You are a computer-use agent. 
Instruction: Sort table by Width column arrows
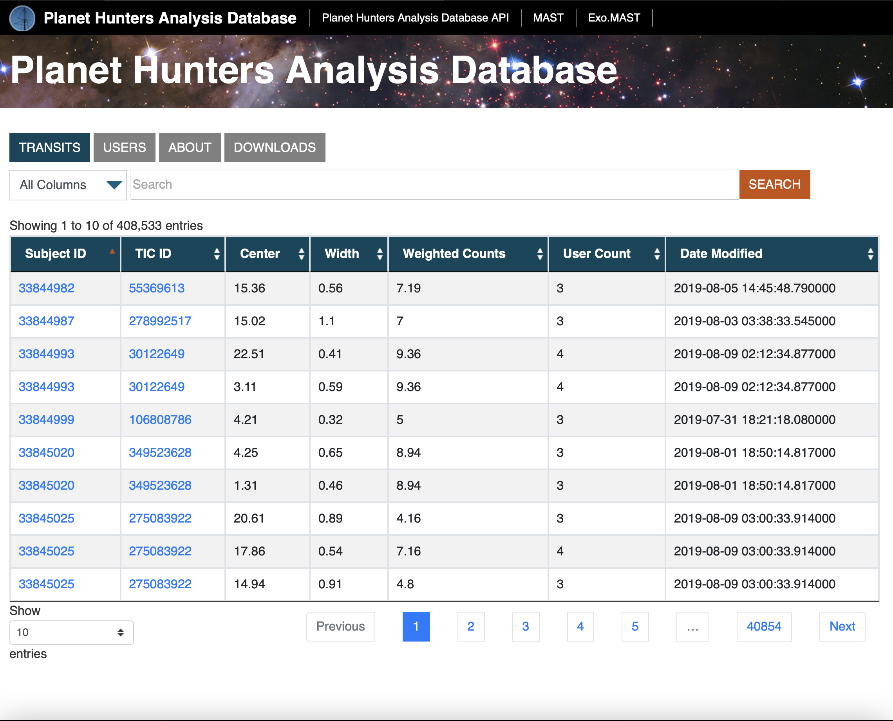(x=380, y=254)
